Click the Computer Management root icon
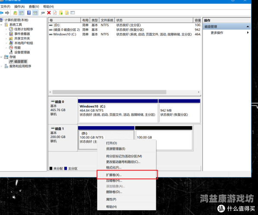This screenshot has height=215, width=258. pos(2,20)
